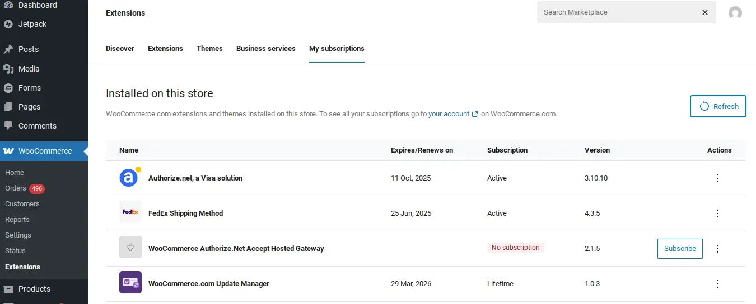
Task: Click the WooCommerce logo icon
Action: coord(8,151)
